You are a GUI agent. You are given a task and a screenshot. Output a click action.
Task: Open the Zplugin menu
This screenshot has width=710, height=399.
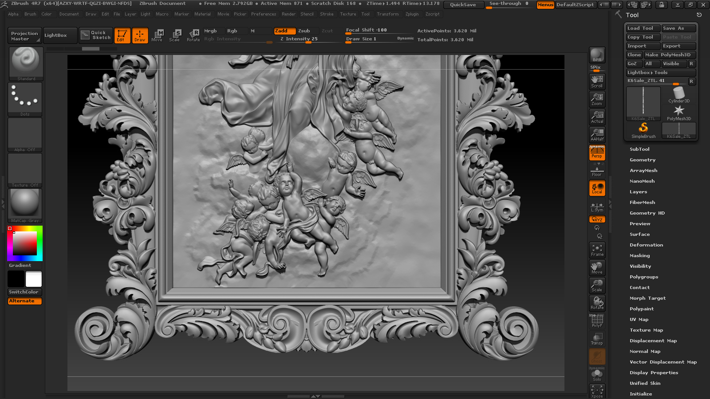click(x=412, y=14)
